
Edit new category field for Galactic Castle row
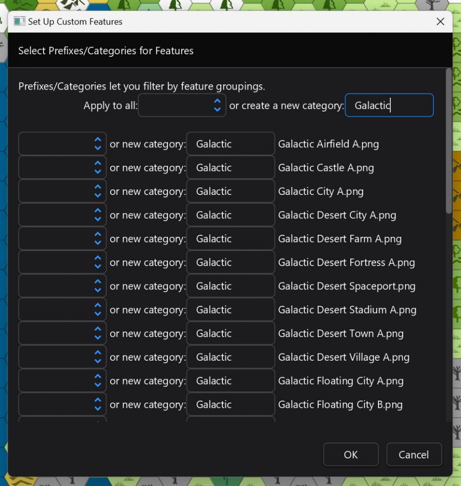(230, 167)
